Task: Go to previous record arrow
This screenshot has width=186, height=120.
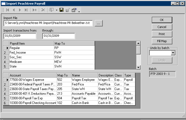Action: (14, 10)
